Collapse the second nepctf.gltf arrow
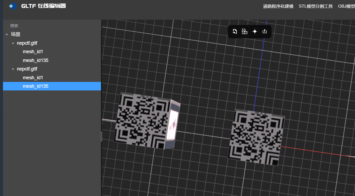The height and width of the screenshot is (196, 355). (x=13, y=69)
